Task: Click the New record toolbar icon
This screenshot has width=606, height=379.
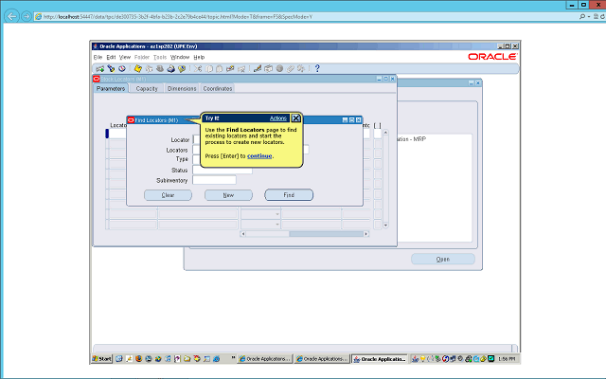Action: 100,69
